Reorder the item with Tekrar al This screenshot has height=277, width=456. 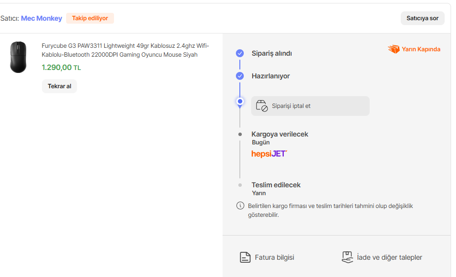[x=59, y=86]
